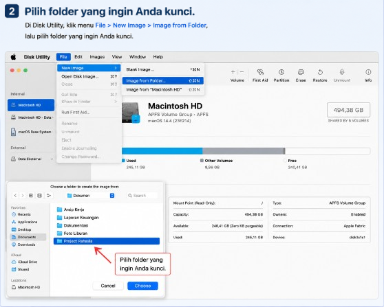This screenshot has height=307, width=384.
Task: Open Applications in Favorites
Action: click(28, 222)
